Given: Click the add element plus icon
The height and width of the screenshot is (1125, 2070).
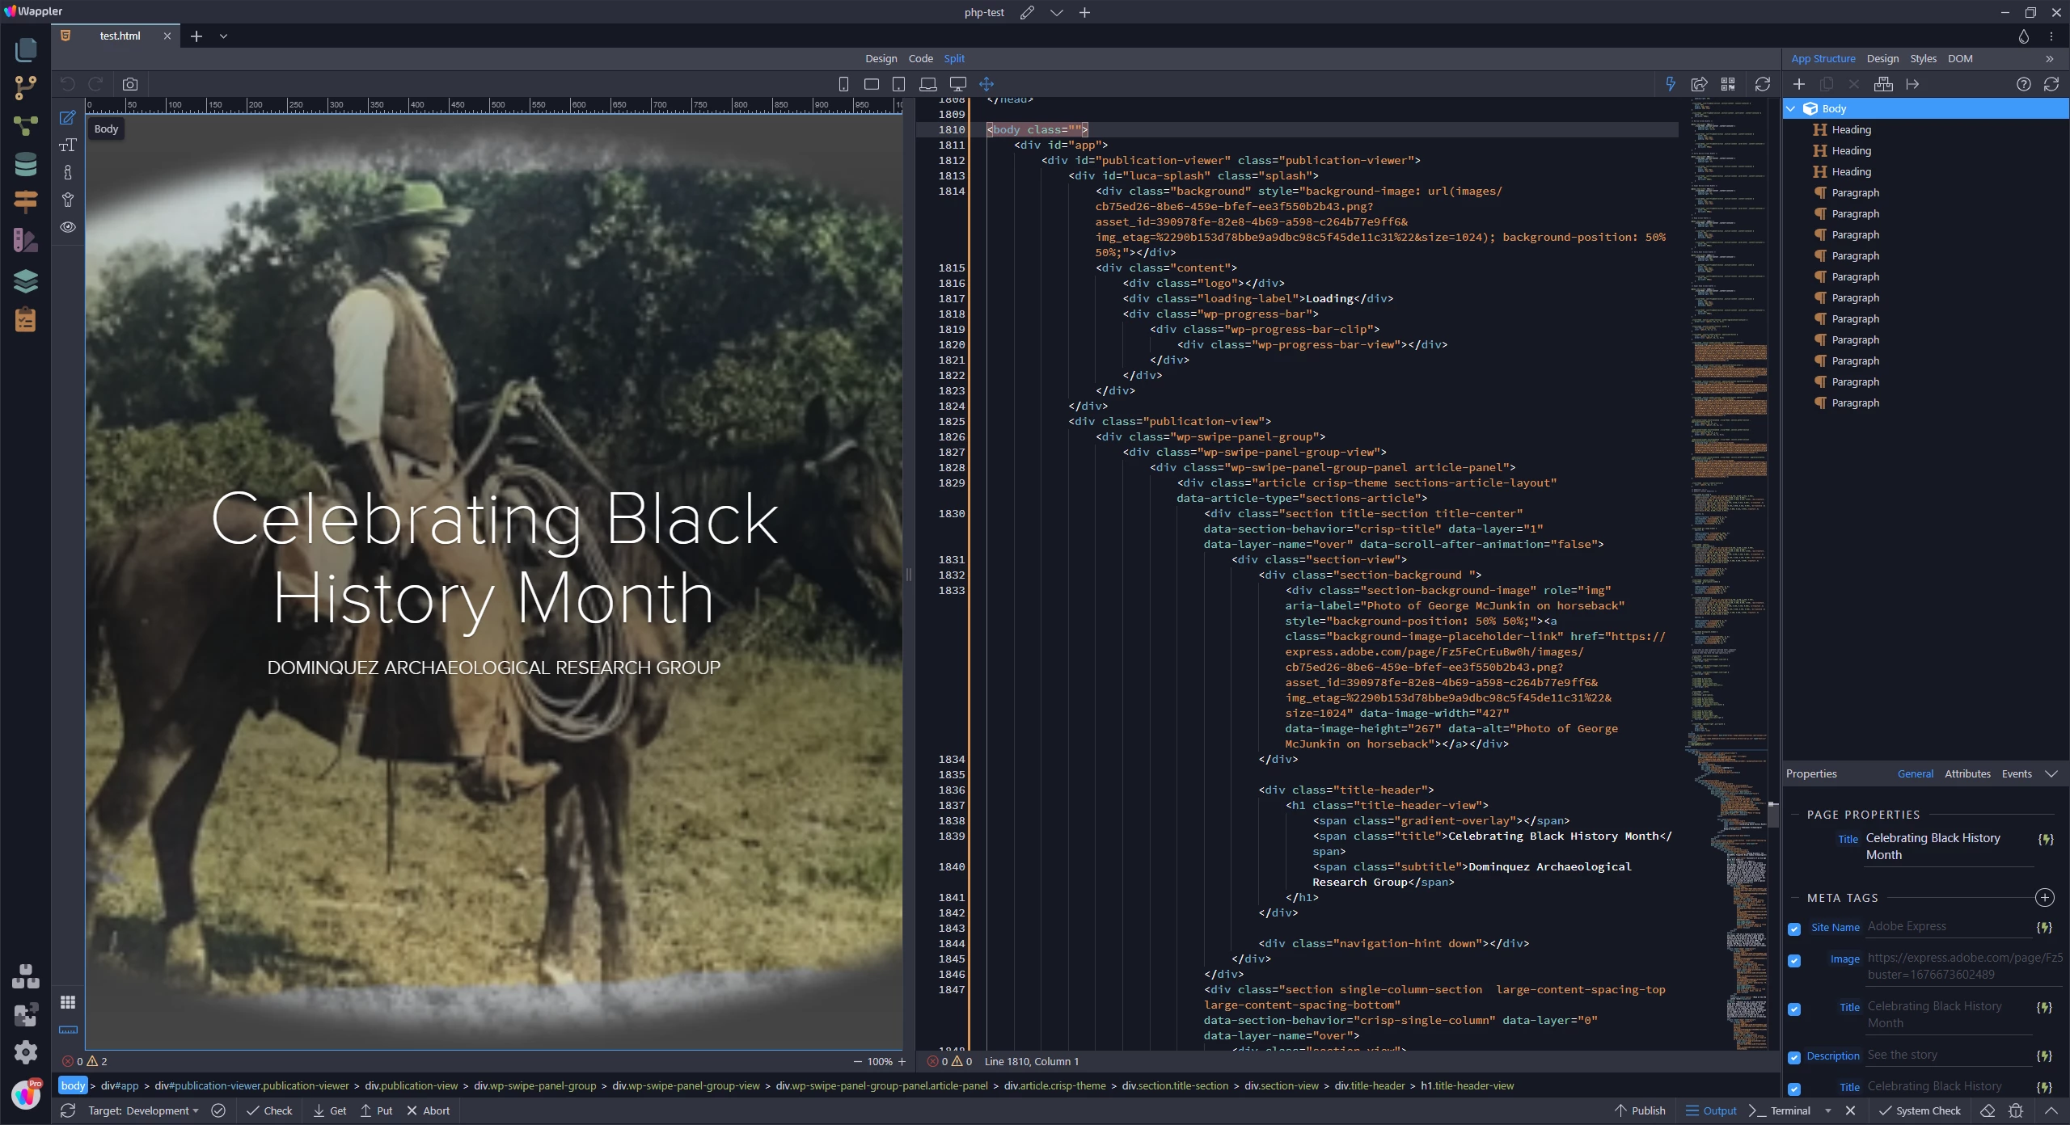Looking at the screenshot, I should point(1799,84).
